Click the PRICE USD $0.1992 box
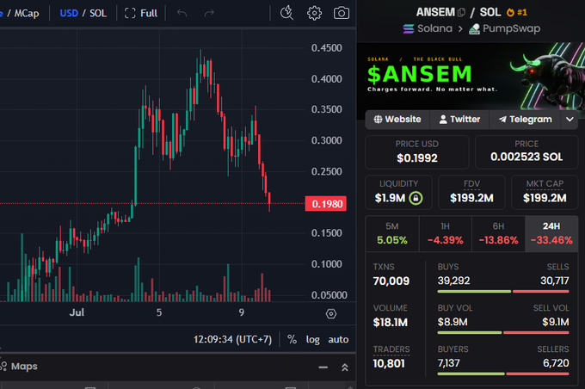 416,152
